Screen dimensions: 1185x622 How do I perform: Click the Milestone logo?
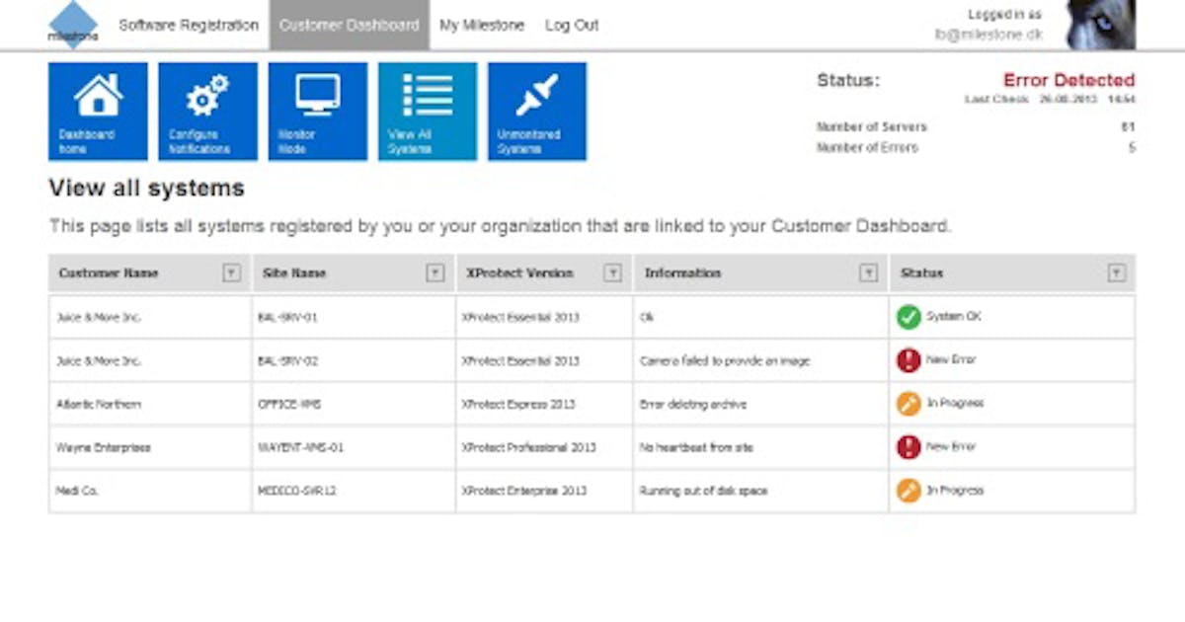[73, 25]
